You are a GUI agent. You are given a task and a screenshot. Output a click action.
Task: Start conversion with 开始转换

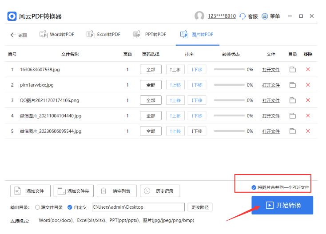pyautogui.click(x=282, y=205)
